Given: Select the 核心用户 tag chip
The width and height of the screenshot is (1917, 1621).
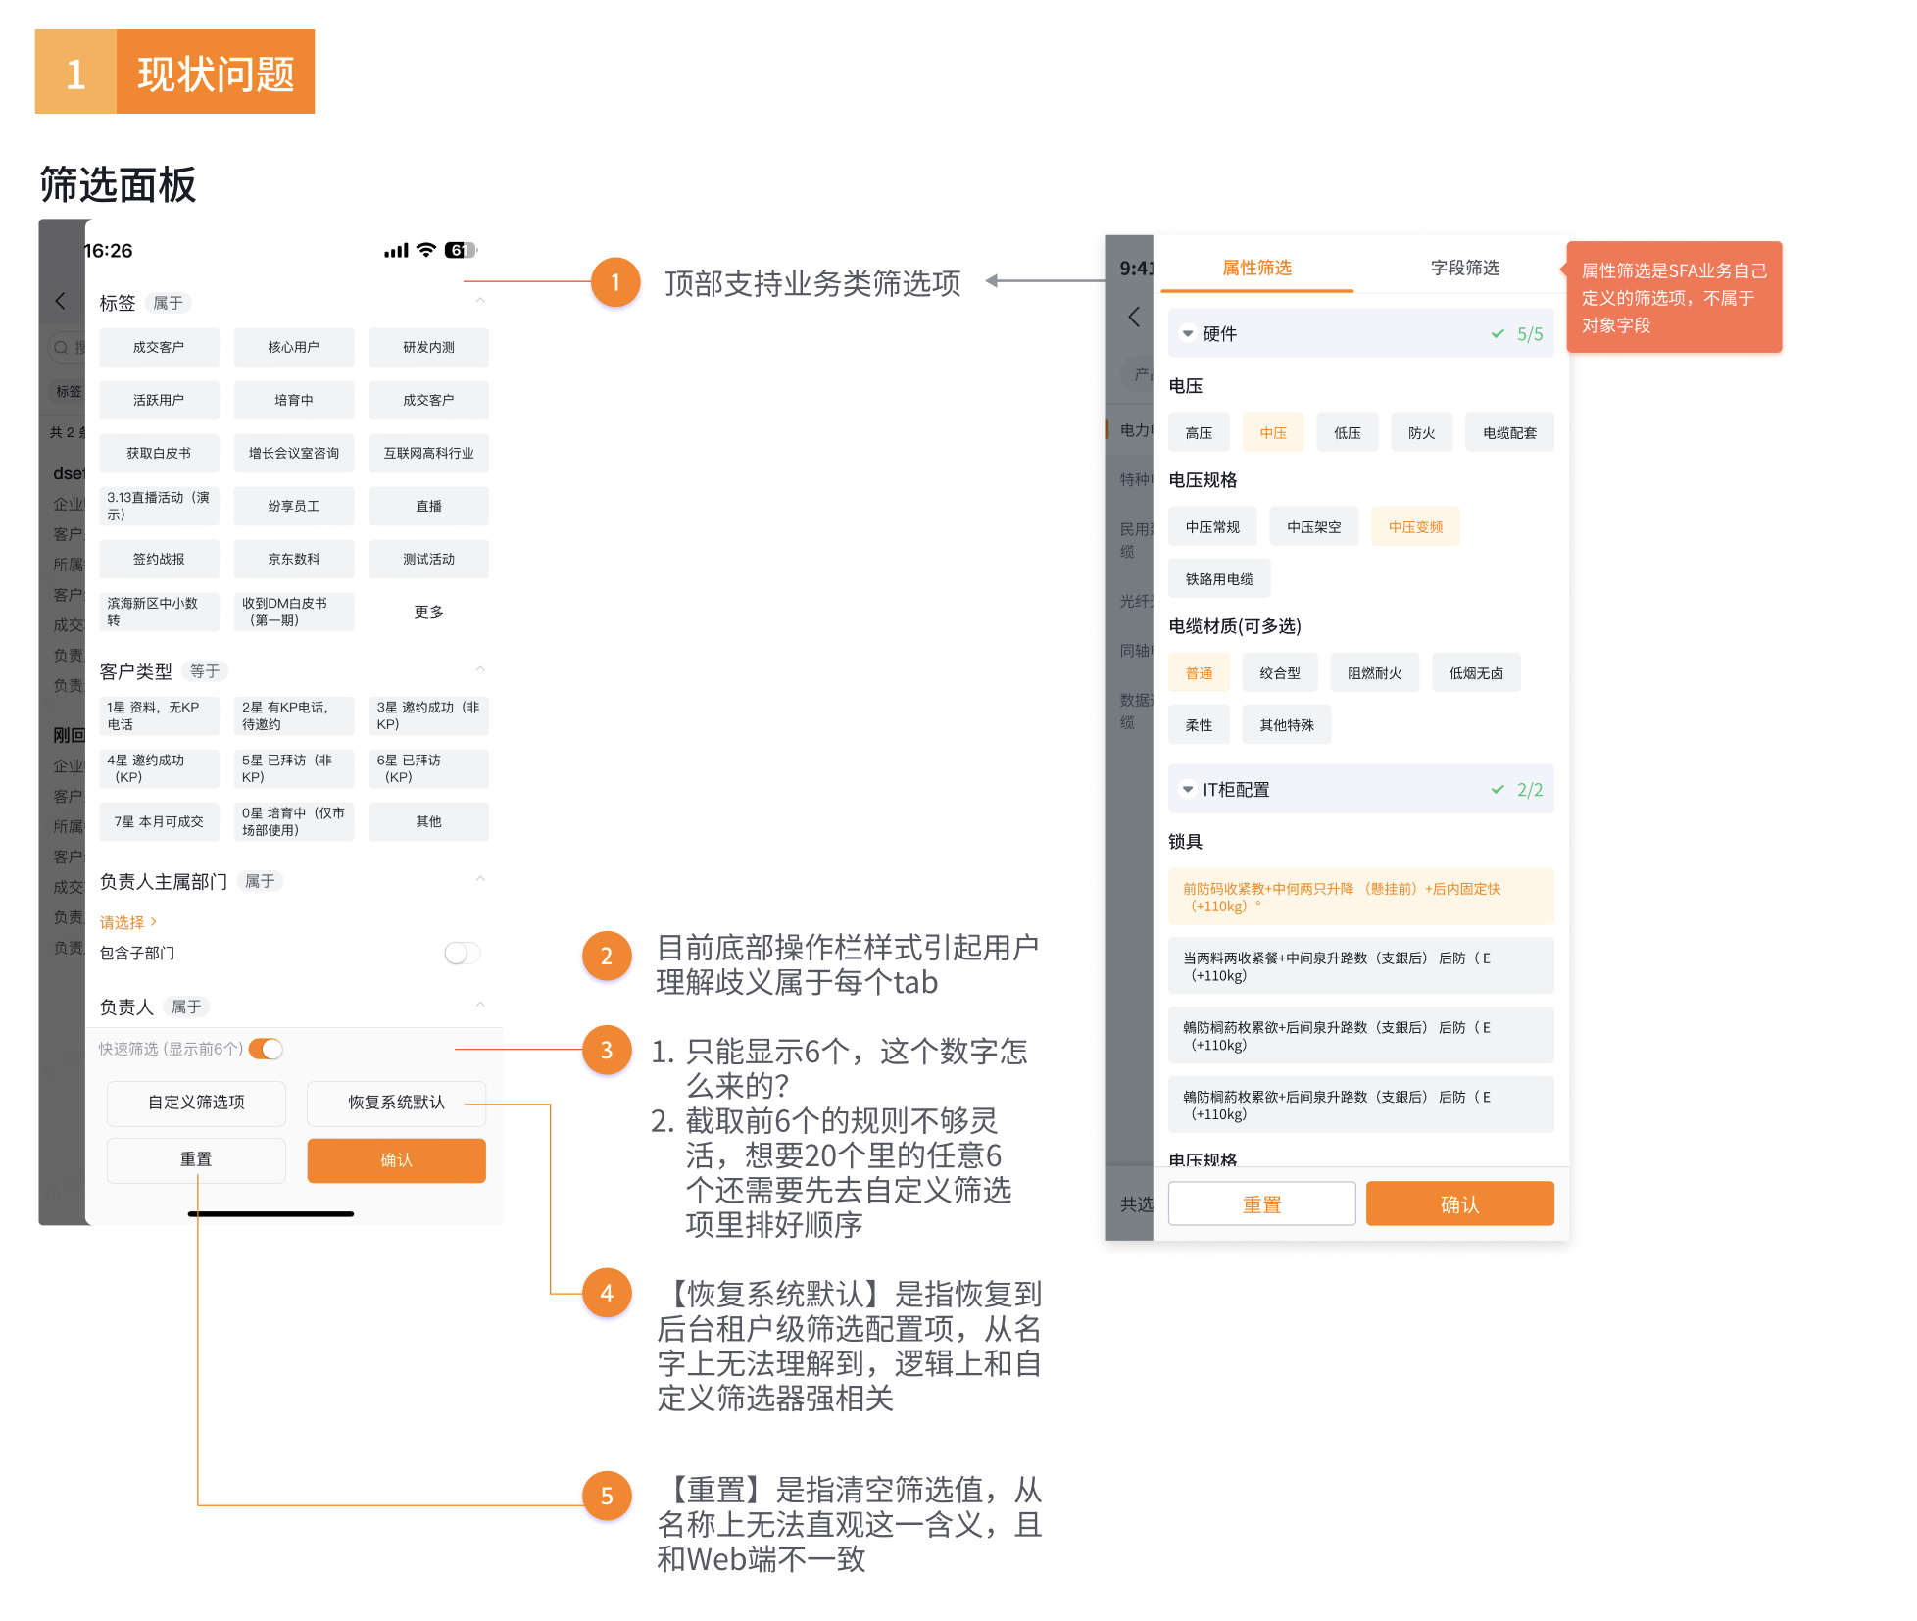Looking at the screenshot, I should (x=293, y=347).
